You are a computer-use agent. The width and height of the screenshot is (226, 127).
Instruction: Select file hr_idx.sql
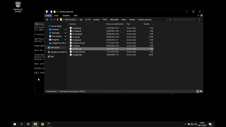click(76, 46)
